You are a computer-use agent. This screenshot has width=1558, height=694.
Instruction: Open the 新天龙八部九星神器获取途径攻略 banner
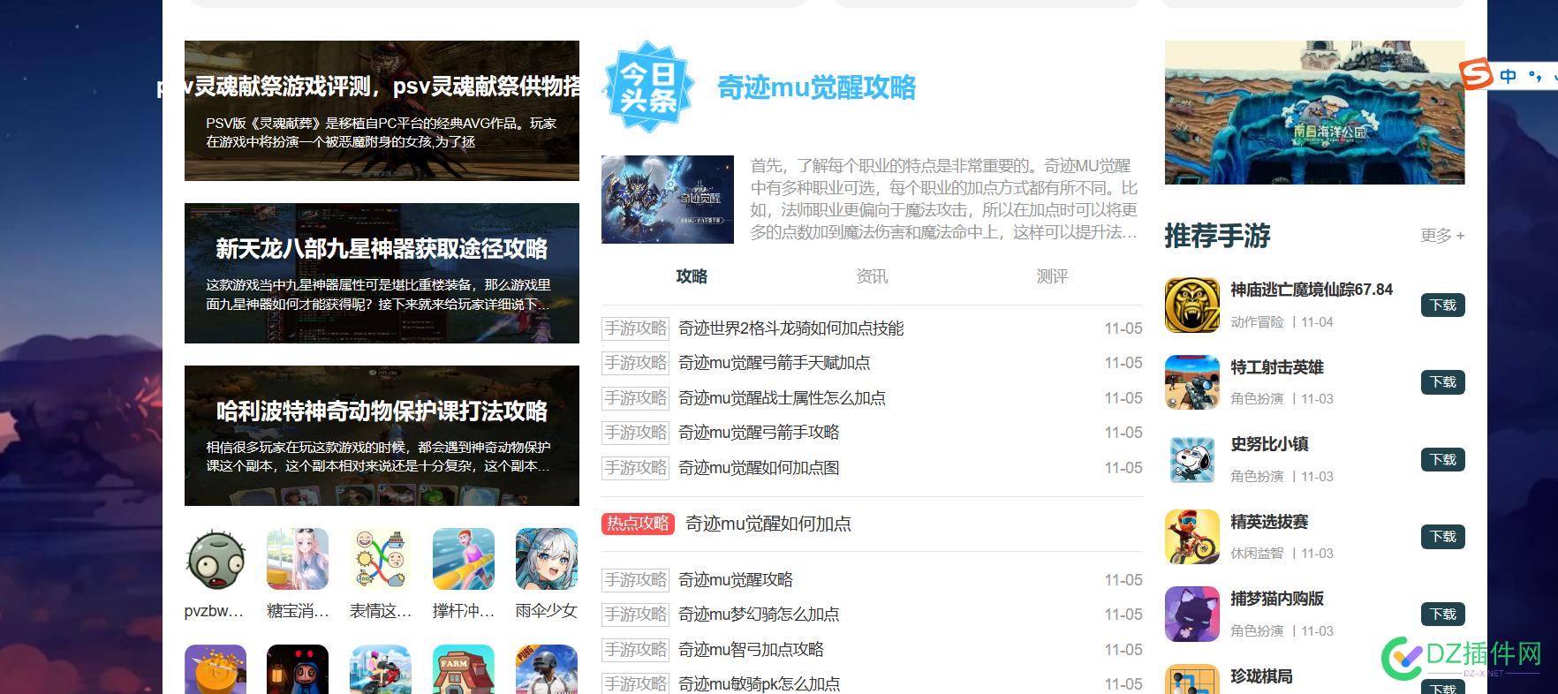[382, 273]
